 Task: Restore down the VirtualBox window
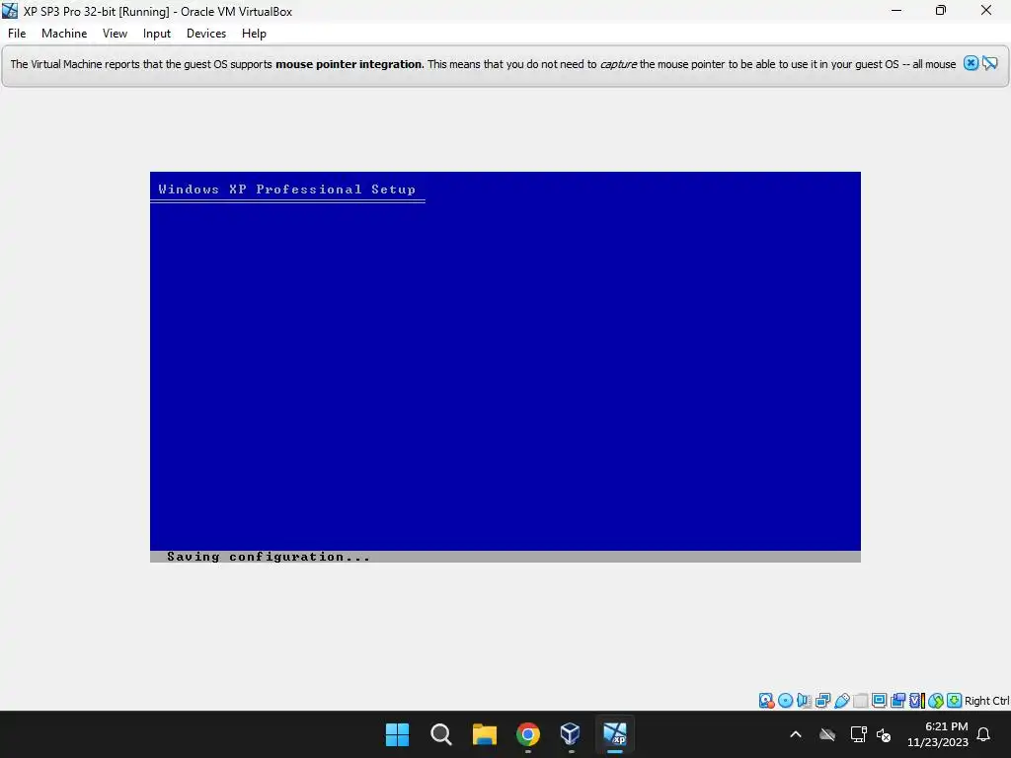(941, 10)
